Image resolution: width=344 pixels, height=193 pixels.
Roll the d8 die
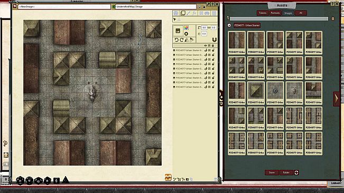[x=47, y=180]
